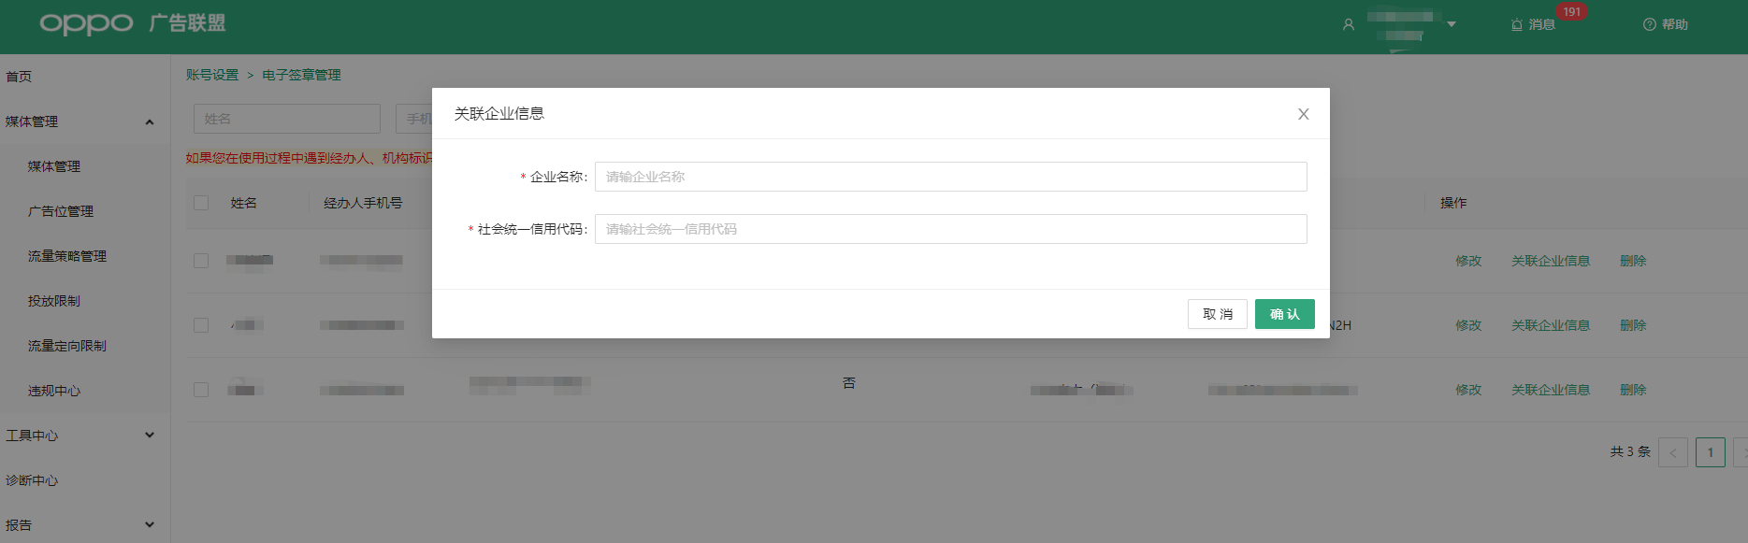The height and width of the screenshot is (543, 1748).
Task: Check the third table row checkbox
Action: pos(201,390)
